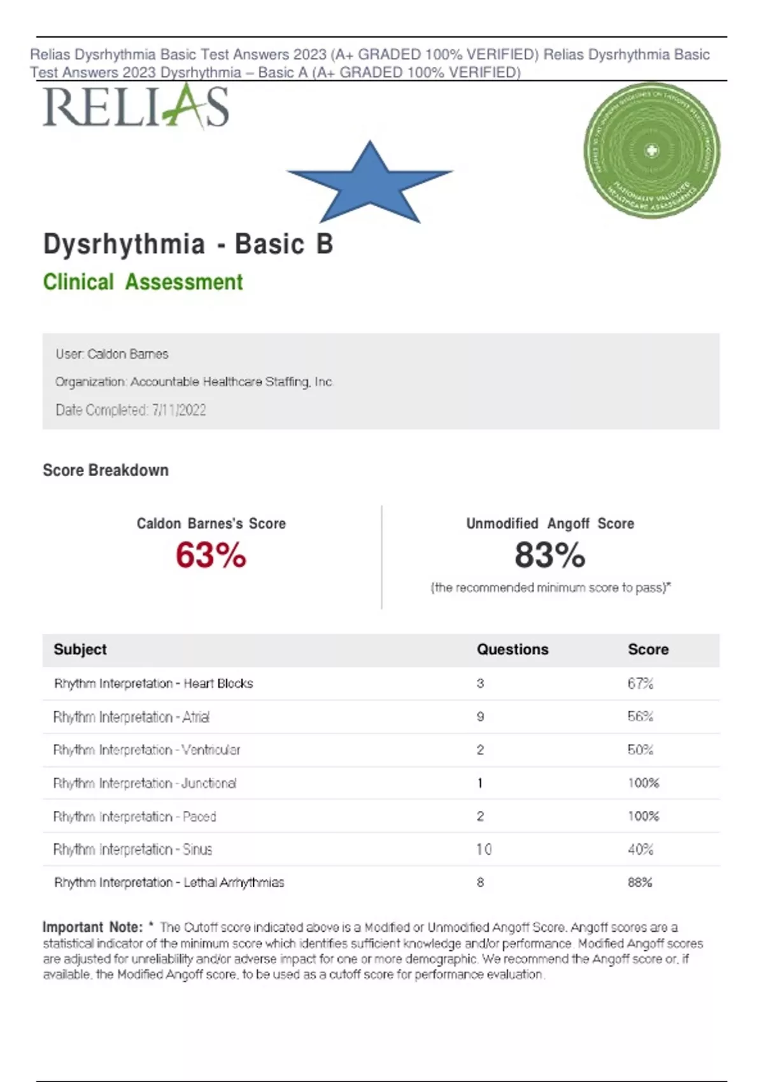The width and height of the screenshot is (764, 1082).
Task: Select the Organization: Accountable Healthcare Staffing text
Action: pos(194,382)
